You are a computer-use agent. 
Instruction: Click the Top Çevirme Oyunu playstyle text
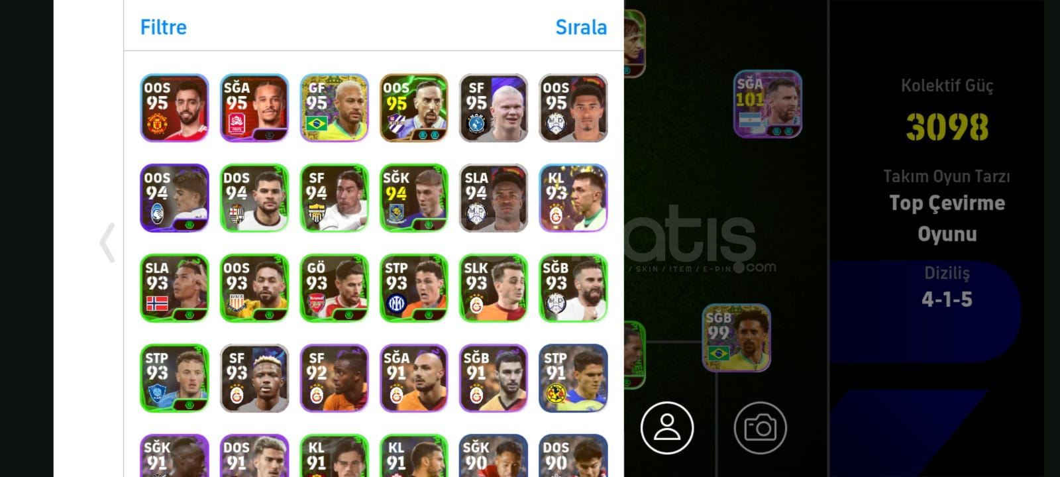(x=947, y=218)
